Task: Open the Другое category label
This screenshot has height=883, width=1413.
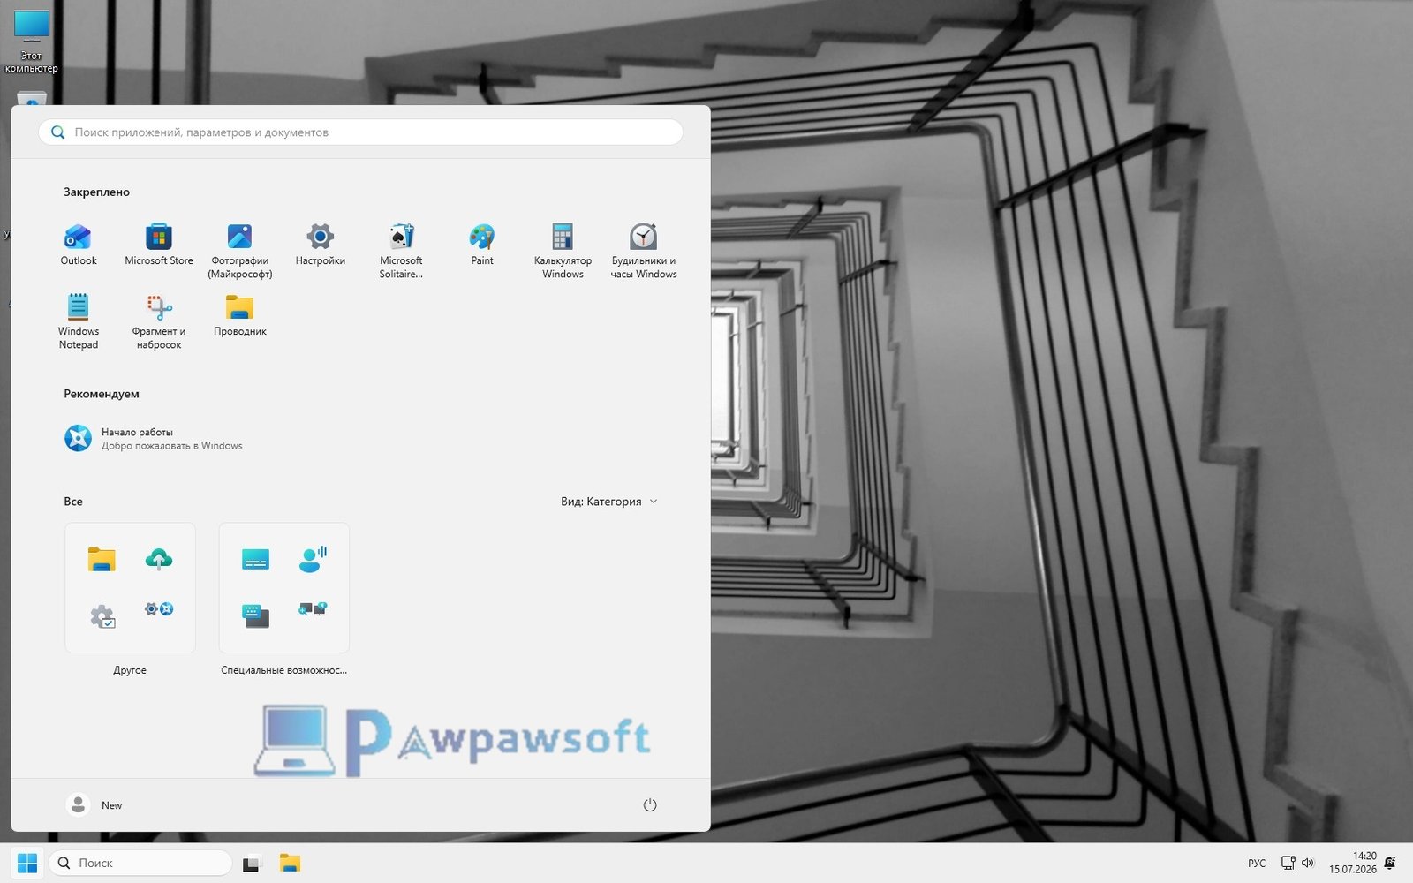Action: [130, 670]
